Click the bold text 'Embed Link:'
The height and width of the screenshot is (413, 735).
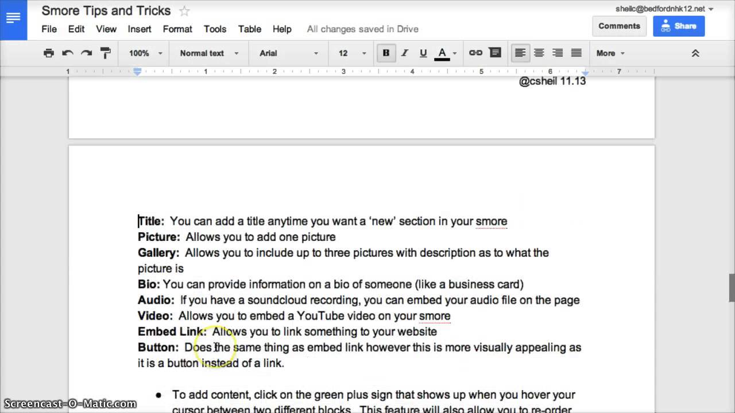tap(172, 332)
